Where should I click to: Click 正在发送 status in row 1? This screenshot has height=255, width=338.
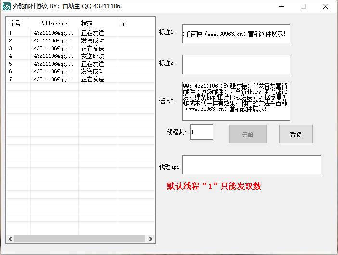(x=93, y=33)
